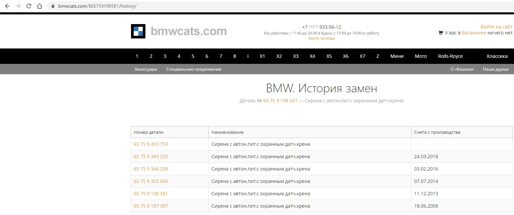
Task: Click the phone number 933-56-12
Action: [x=330, y=27]
